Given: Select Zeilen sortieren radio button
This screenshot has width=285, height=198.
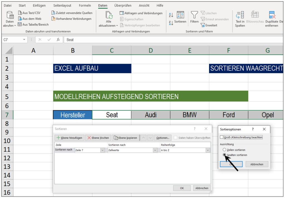Looking at the screenshot, I should [x=224, y=150].
